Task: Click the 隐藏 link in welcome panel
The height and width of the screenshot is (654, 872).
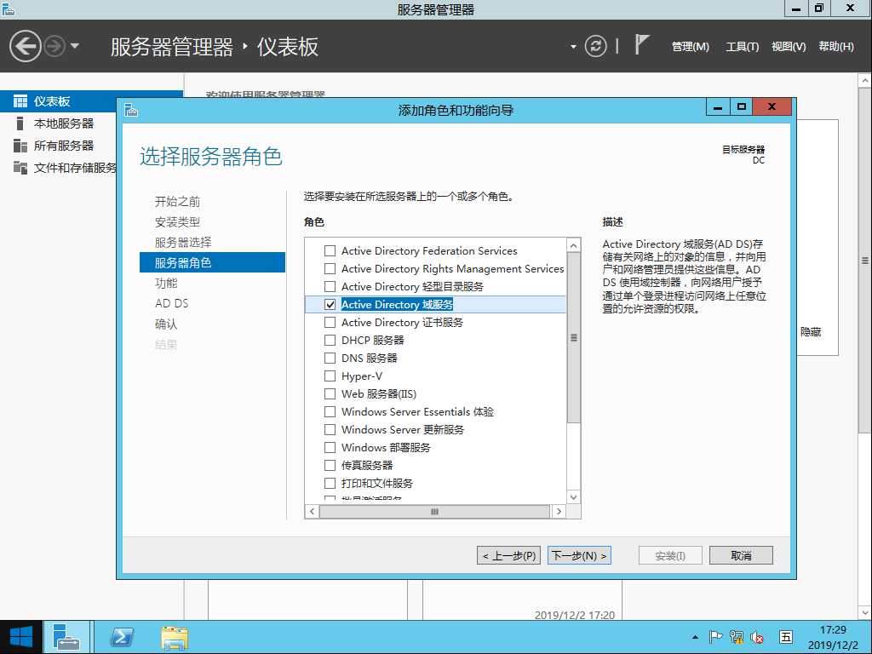Action: tap(811, 332)
